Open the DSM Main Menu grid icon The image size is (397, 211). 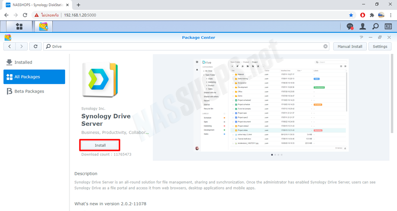(19, 26)
